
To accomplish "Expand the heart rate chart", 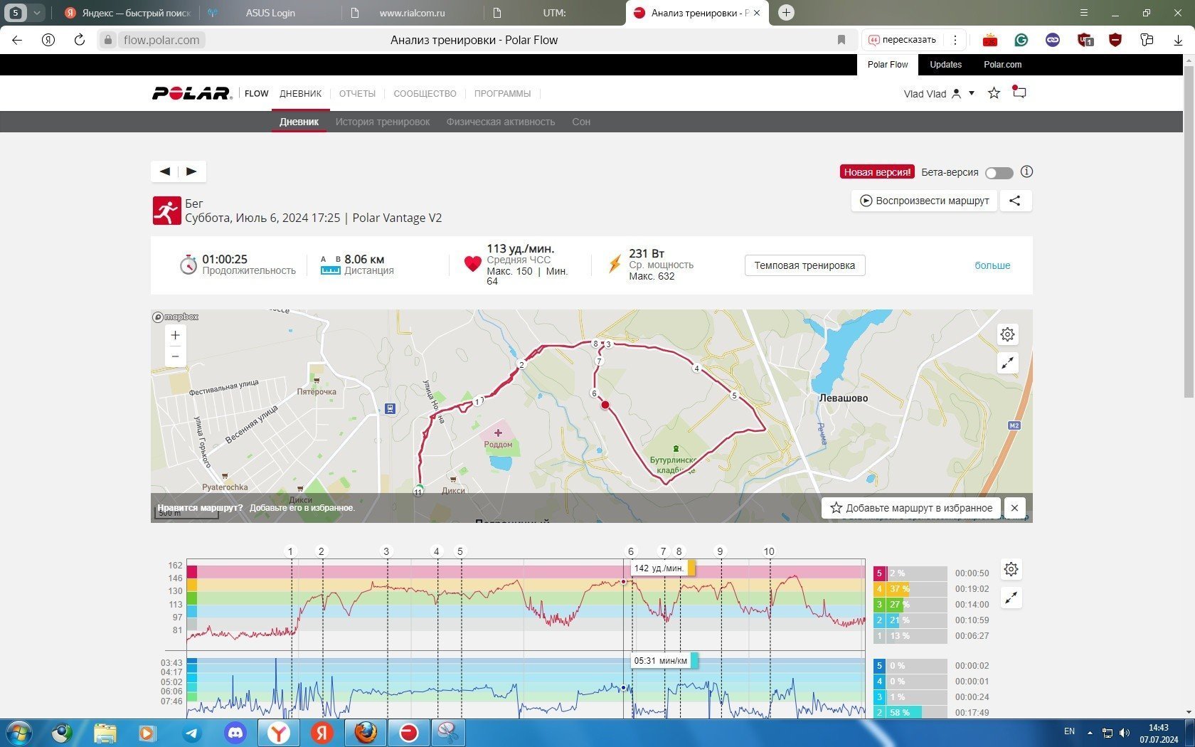I will [1011, 598].
